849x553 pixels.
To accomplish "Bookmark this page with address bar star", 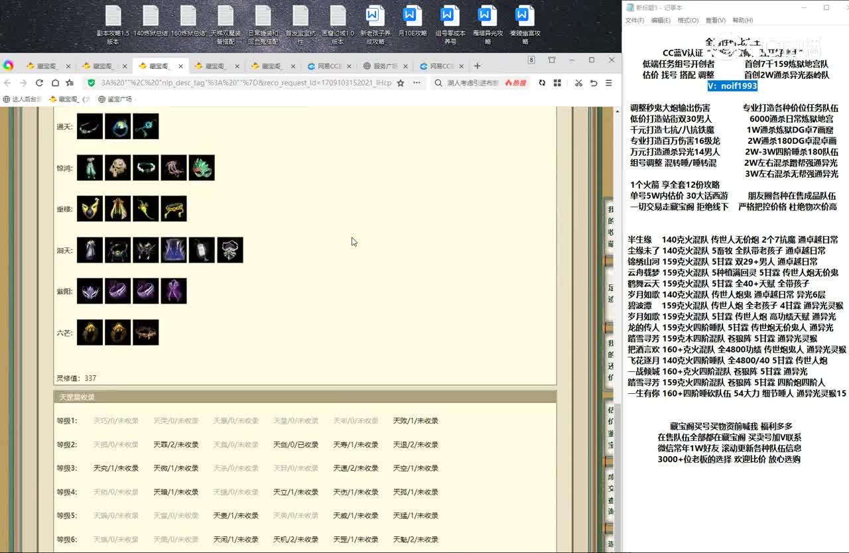I will pos(400,83).
